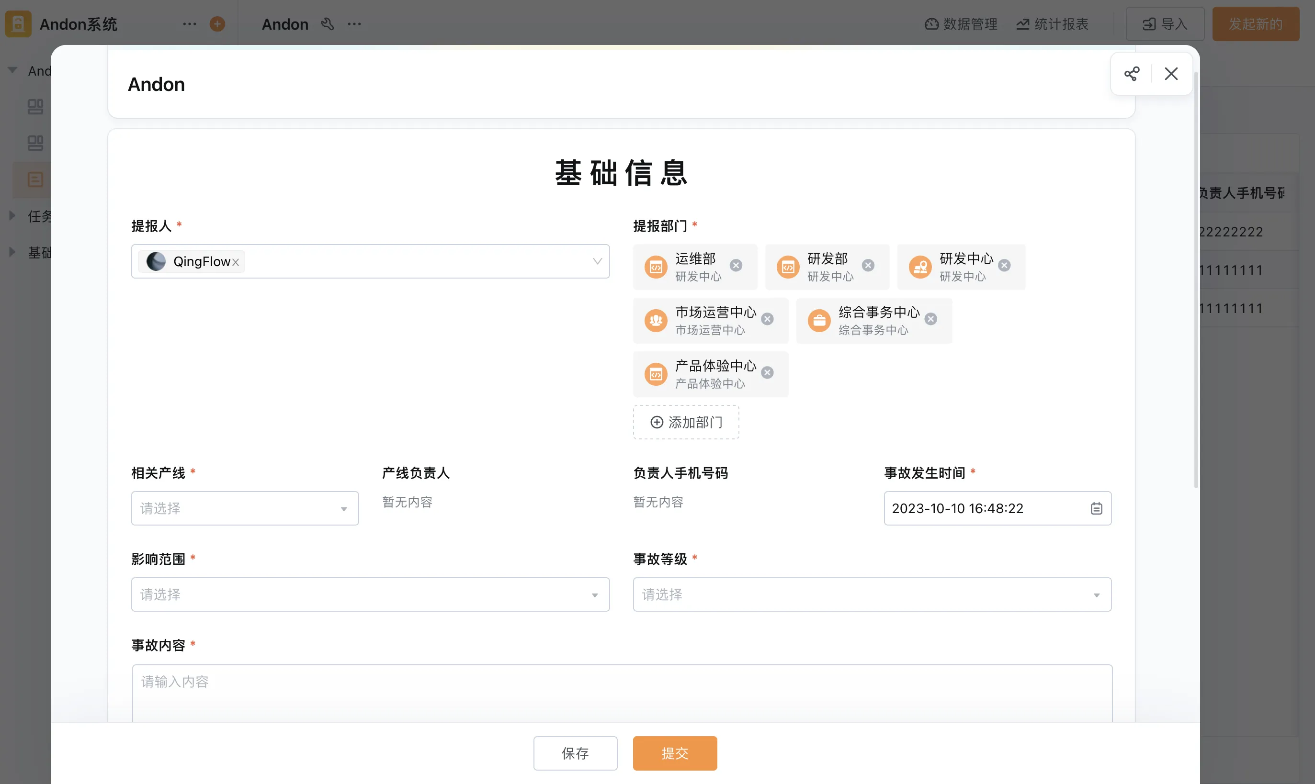This screenshot has width=1315, height=784.
Task: Open the 影响范围 dropdown
Action: tap(370, 594)
